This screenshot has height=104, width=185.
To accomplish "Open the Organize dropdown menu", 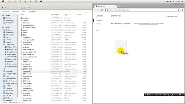I will click(x=5, y=11).
